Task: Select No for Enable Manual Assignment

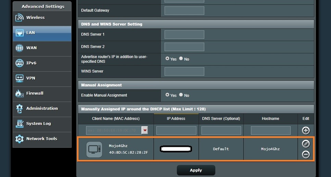Action: coord(181,95)
